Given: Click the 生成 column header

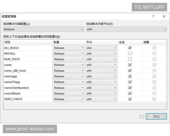Looking at the screenshot, I should (x=130, y=42).
